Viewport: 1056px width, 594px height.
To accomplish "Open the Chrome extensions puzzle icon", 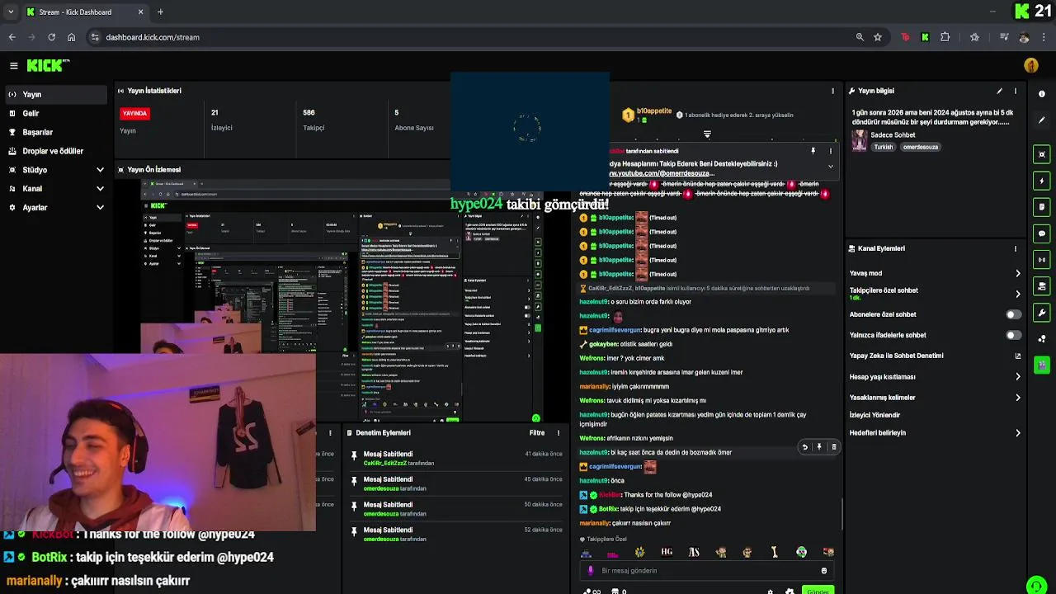I will point(945,37).
